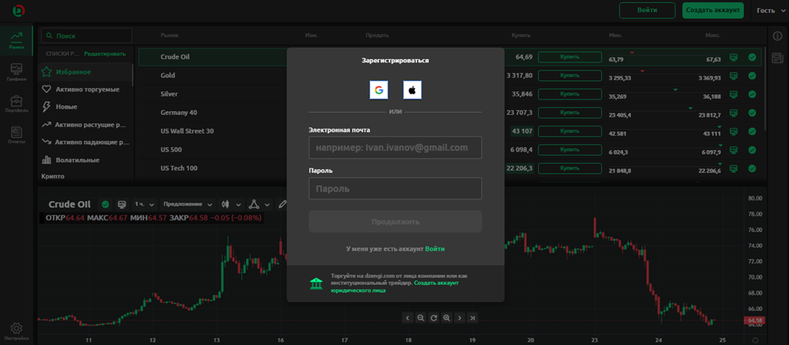
Task: Click the Создать аккаунт button
Action: tap(713, 10)
